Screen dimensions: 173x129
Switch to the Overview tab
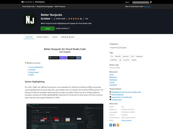(x=29, y=37)
